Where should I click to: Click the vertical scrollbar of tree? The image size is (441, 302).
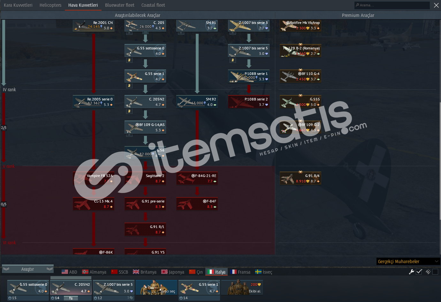click(x=440, y=160)
